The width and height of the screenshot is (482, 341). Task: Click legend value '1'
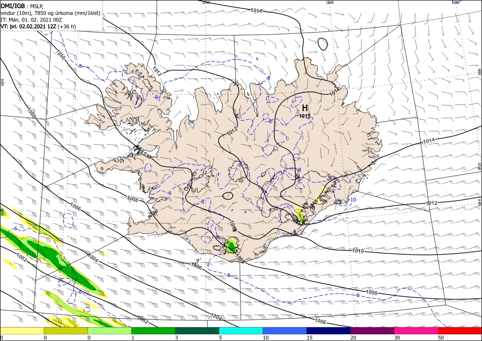133,338
